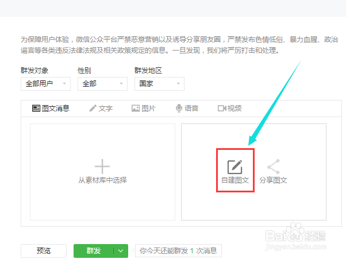Click the green 群发 button
The width and height of the screenshot is (346, 259).
pyautogui.click(x=94, y=250)
